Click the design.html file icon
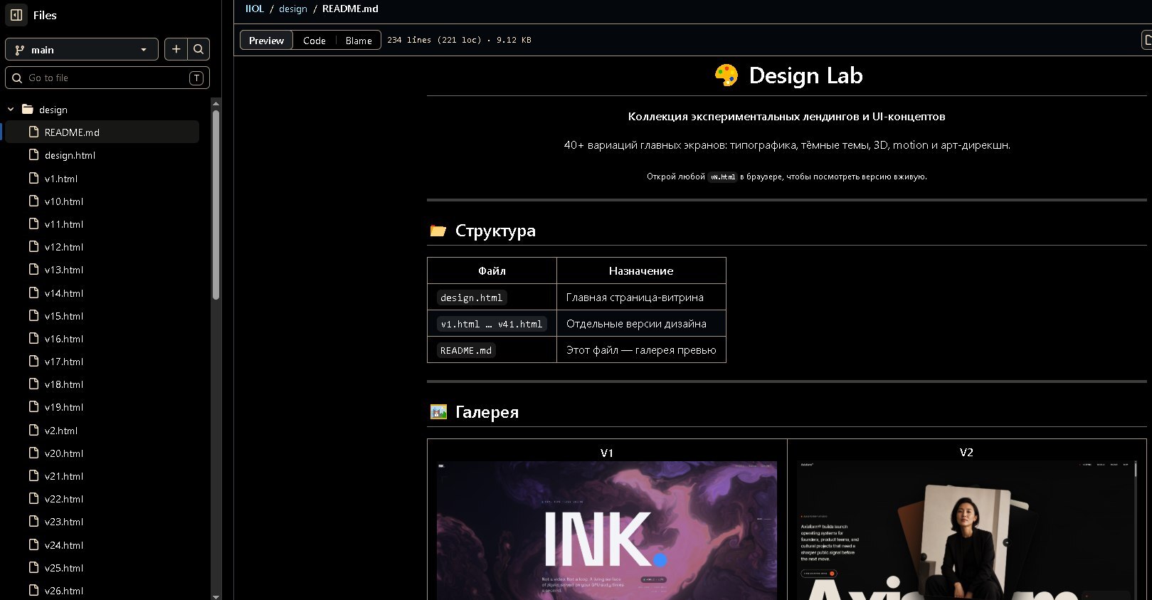Viewport: 1152px width, 600px height. click(x=33, y=154)
